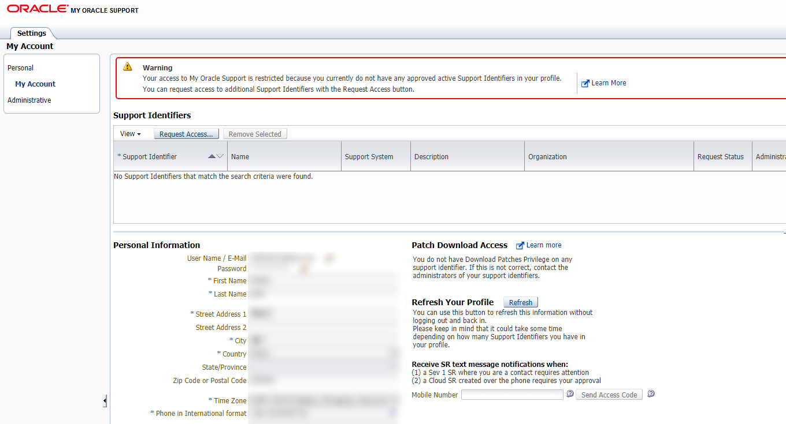Click the Request Access... button
Viewport: 786px width, 424px height.
[x=186, y=134]
